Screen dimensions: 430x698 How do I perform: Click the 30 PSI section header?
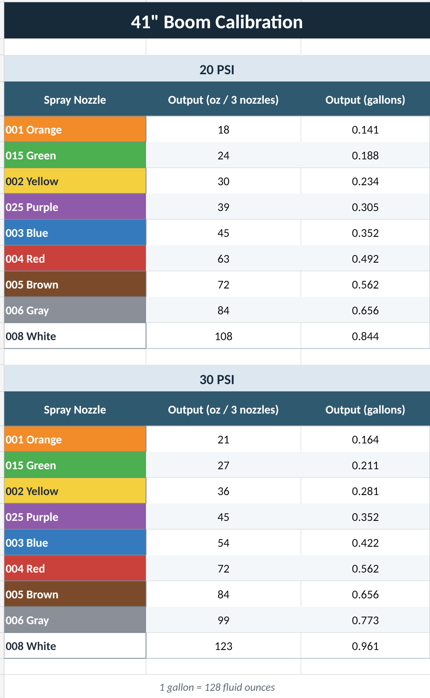(217, 379)
